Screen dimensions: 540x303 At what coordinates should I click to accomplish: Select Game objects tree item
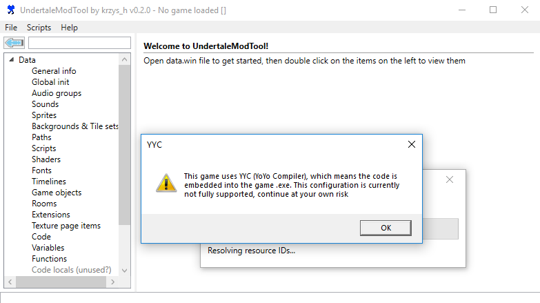click(57, 193)
